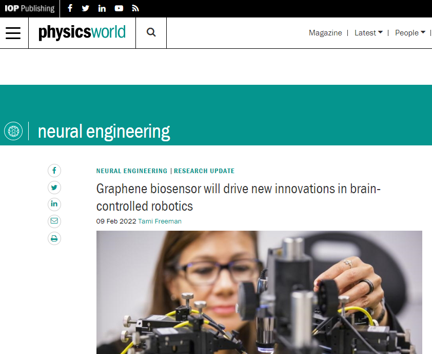The image size is (432, 354).
Task: Open RESEARCH UPDATE category tag
Action: click(x=204, y=171)
